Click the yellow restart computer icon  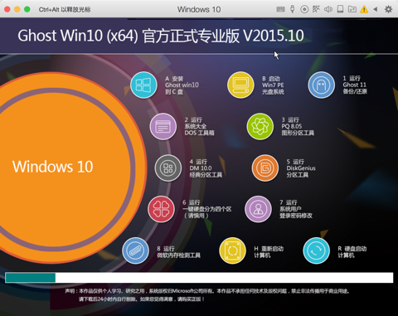(232, 250)
